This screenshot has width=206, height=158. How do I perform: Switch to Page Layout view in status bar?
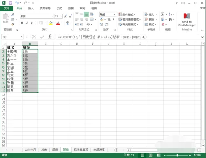tap(150, 155)
